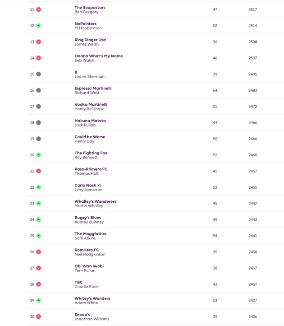Screen dimensions: 284x326
Task: Open Hakuna Mateta team entry
Action: point(90,121)
